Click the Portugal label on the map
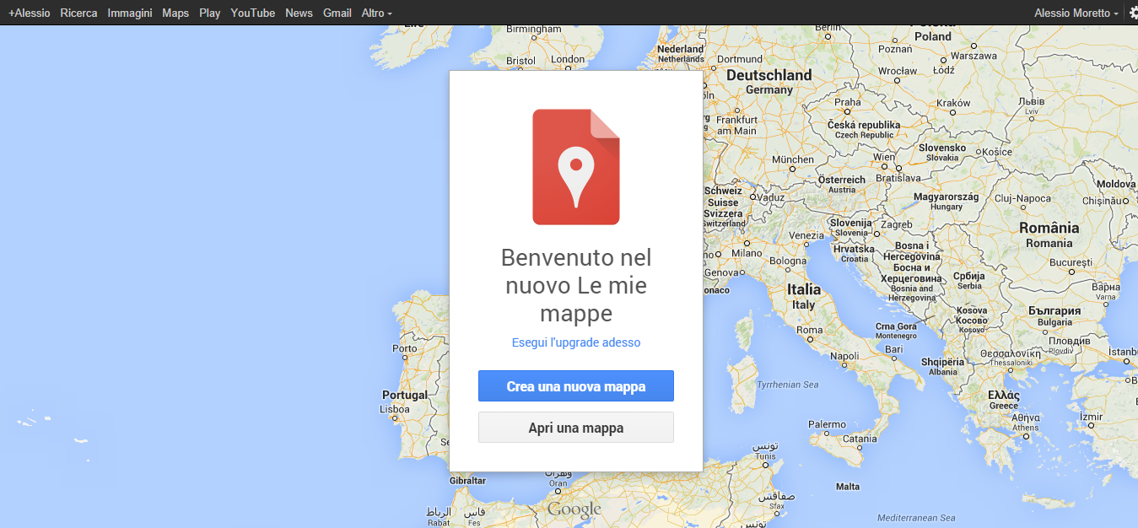 (405, 395)
